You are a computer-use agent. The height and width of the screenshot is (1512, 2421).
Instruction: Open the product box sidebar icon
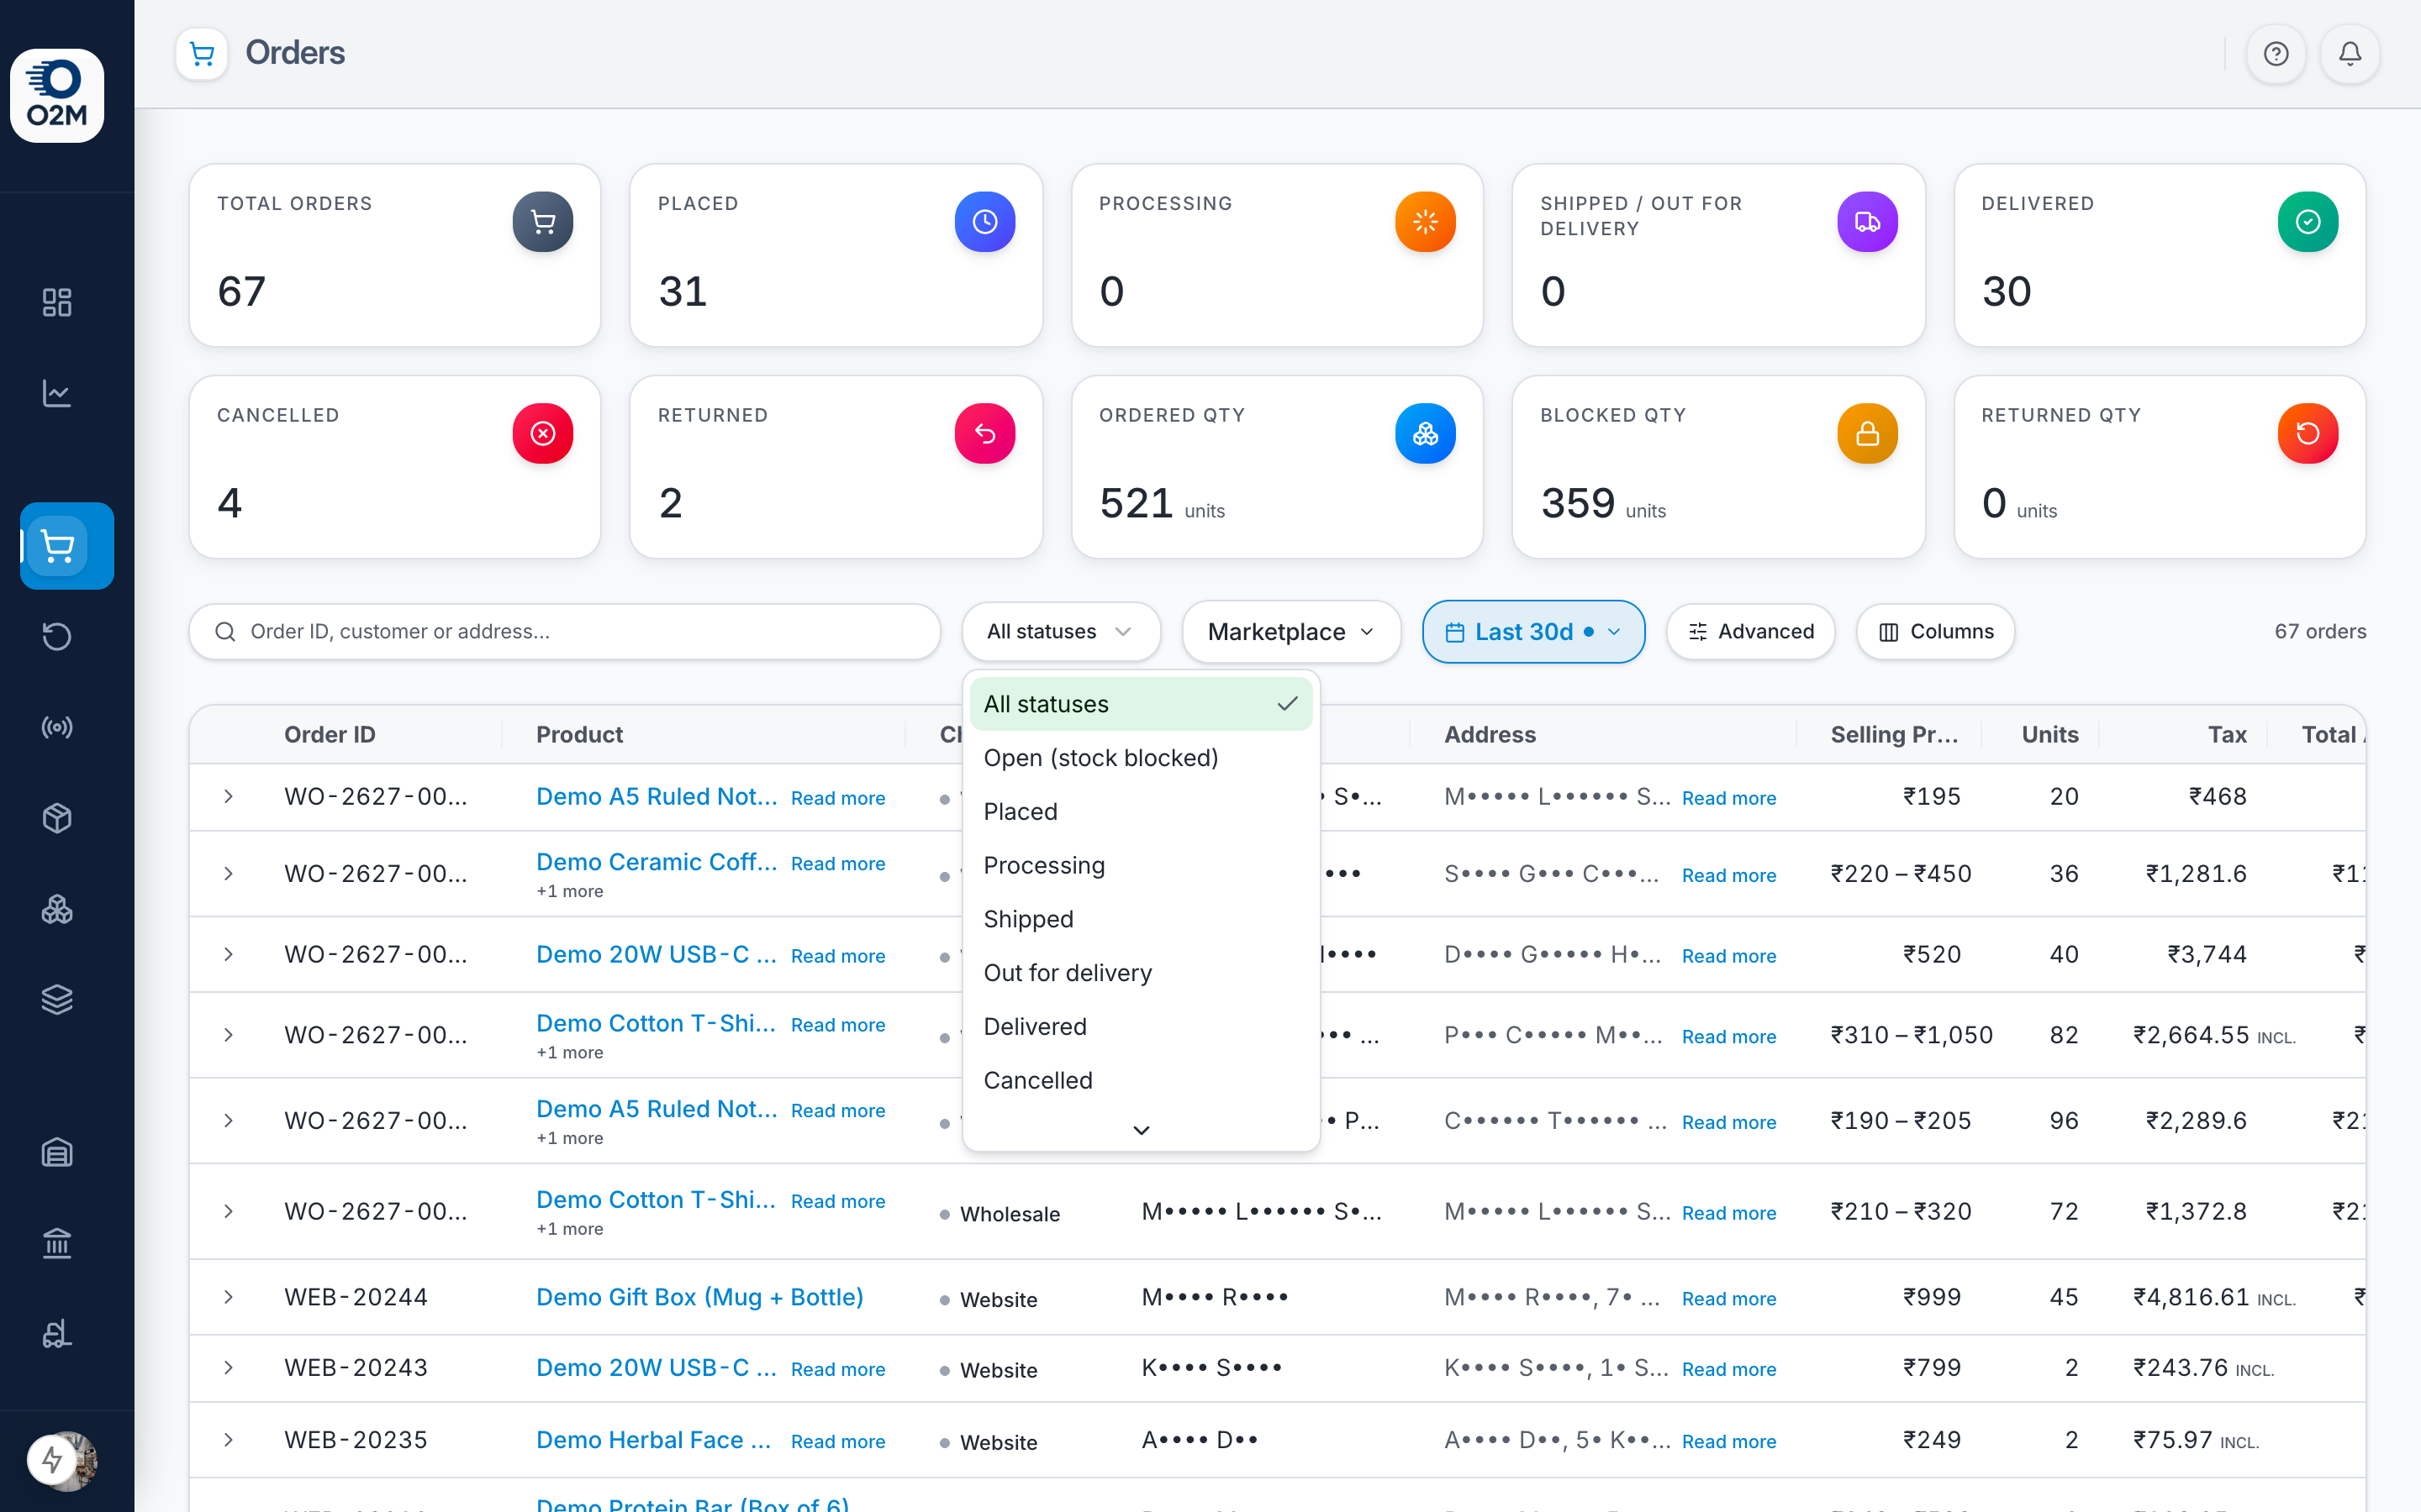(57, 818)
